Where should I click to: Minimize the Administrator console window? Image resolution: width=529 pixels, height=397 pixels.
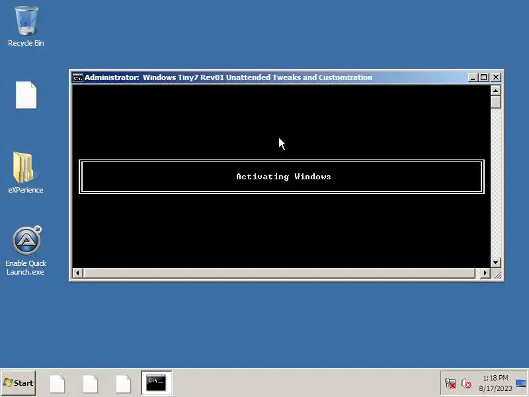point(473,77)
